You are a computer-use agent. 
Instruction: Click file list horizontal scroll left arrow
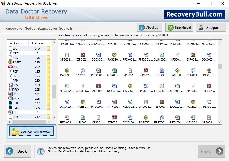[9, 122]
